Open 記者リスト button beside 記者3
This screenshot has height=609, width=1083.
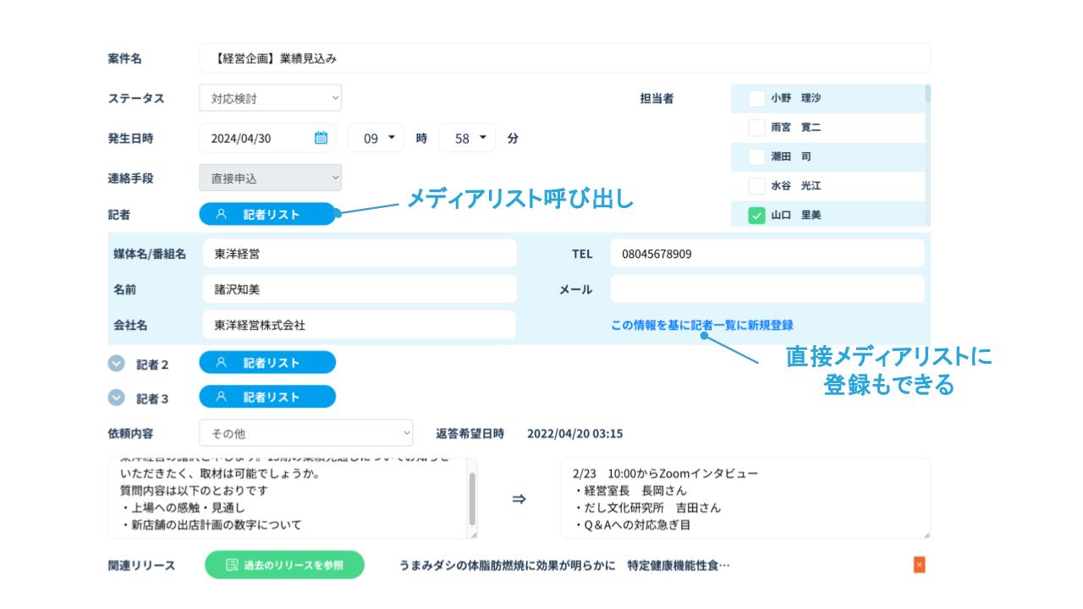(267, 397)
